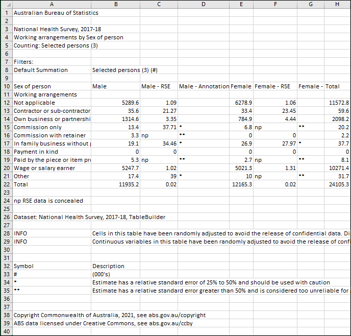Select column B header
351x336 pixels.
pyautogui.click(x=116, y=4)
